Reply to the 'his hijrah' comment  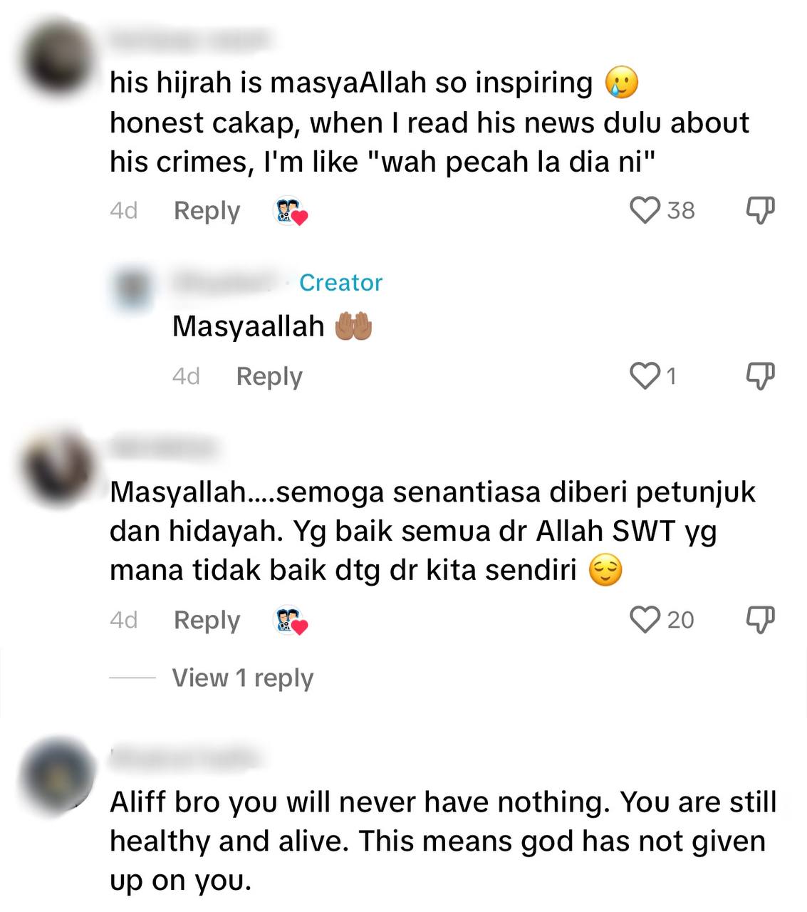207,211
